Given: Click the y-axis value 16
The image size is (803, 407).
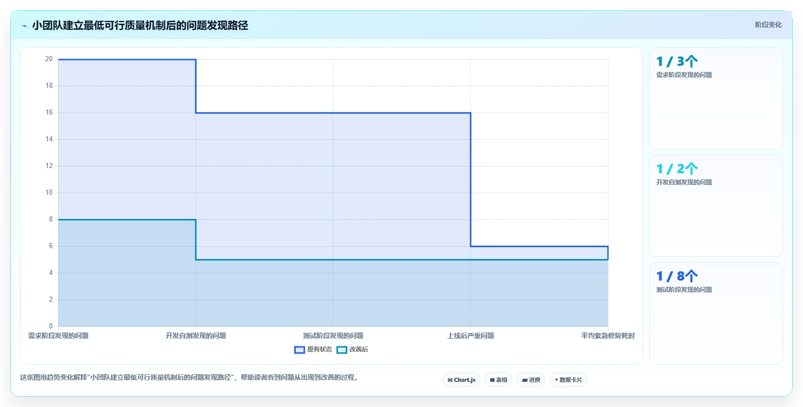Looking at the screenshot, I should point(49,113).
